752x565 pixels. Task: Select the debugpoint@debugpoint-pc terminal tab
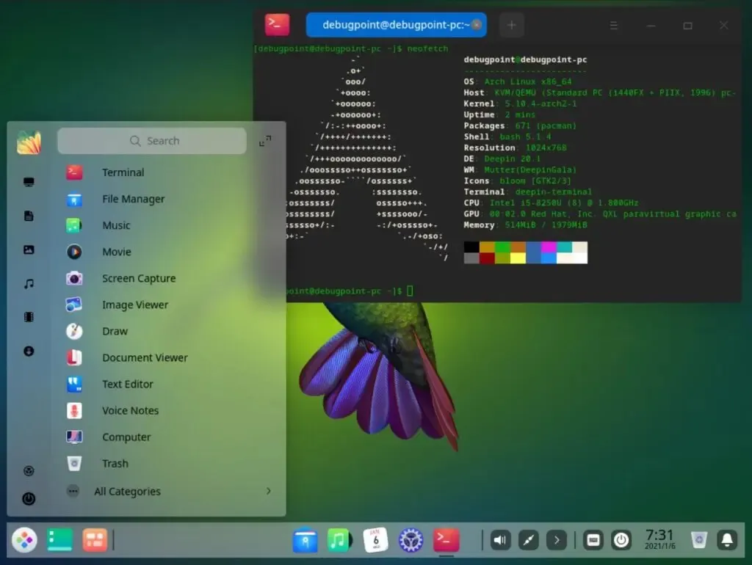click(x=396, y=24)
